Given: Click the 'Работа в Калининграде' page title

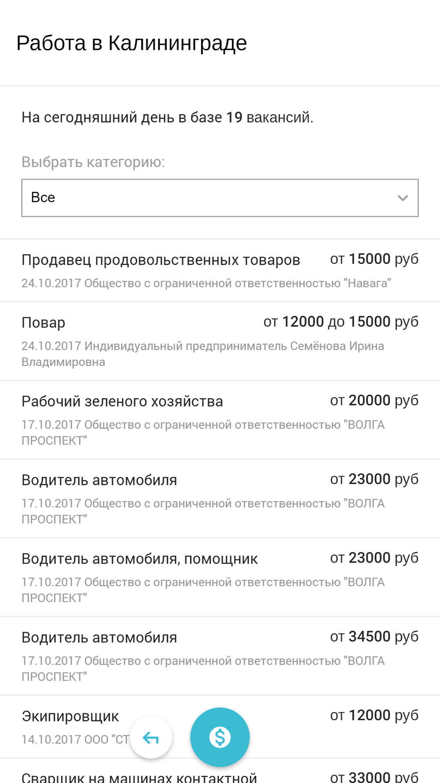Looking at the screenshot, I should point(132,43).
